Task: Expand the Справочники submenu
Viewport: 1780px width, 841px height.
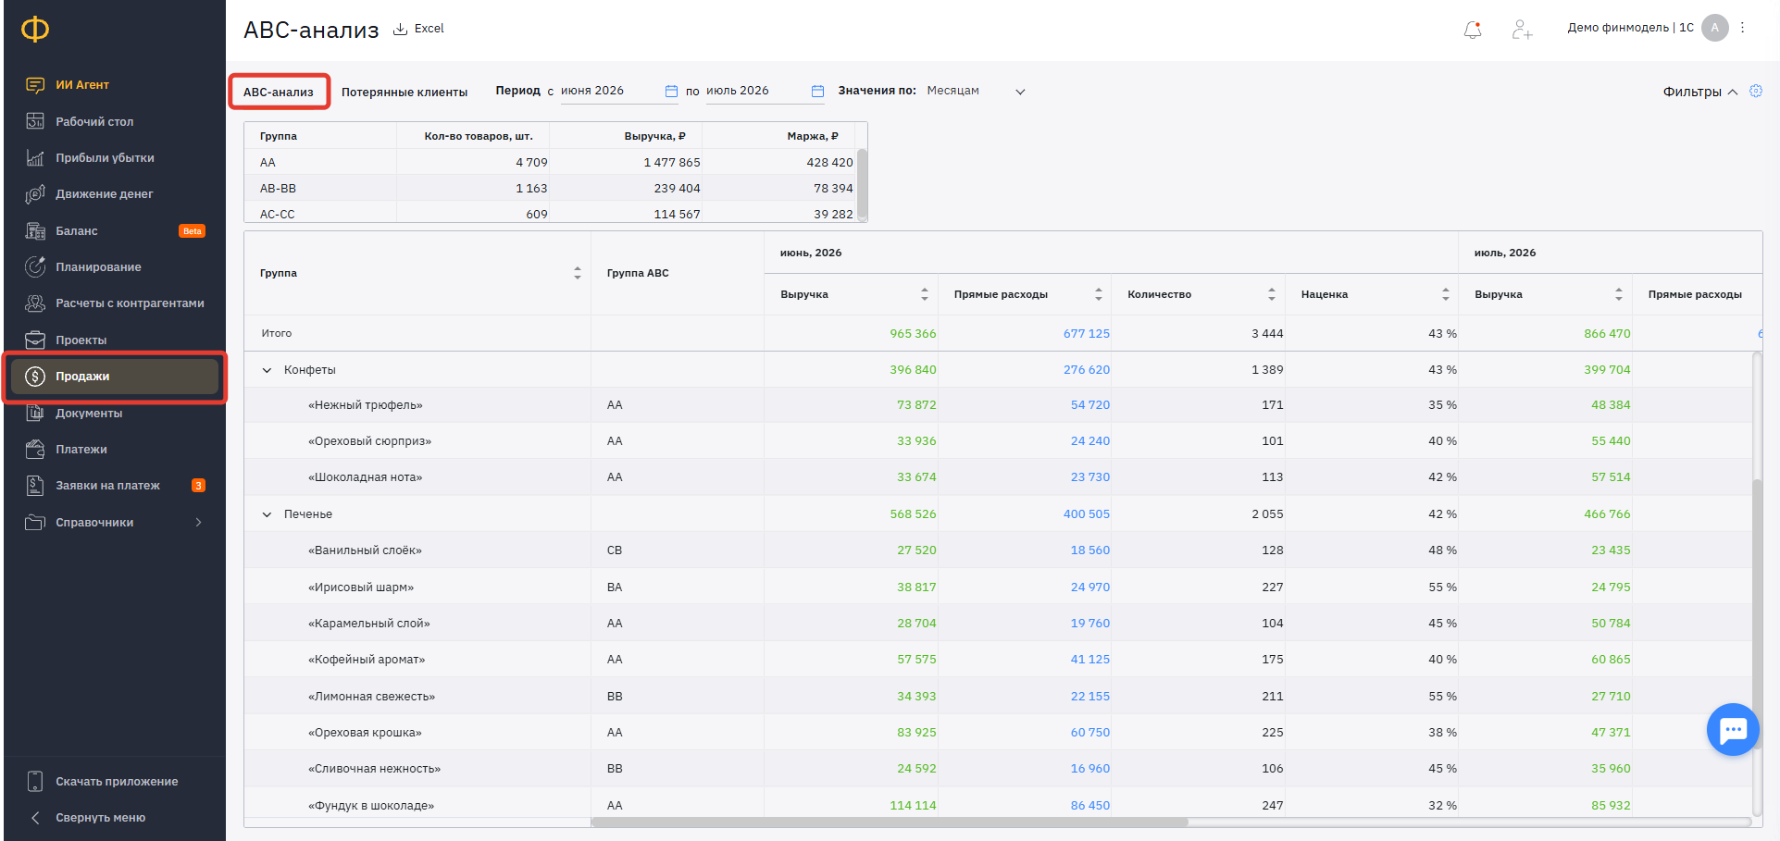Action: (198, 523)
